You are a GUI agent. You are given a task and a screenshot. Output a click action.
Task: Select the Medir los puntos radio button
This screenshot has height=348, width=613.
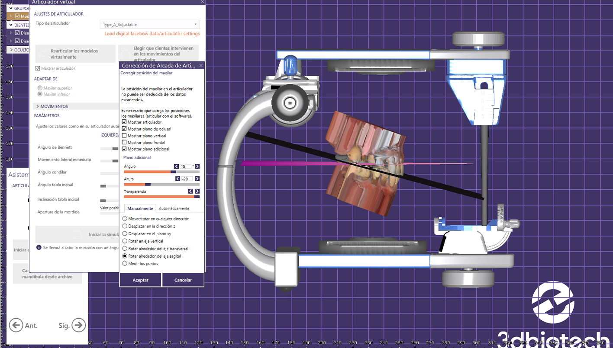125,263
